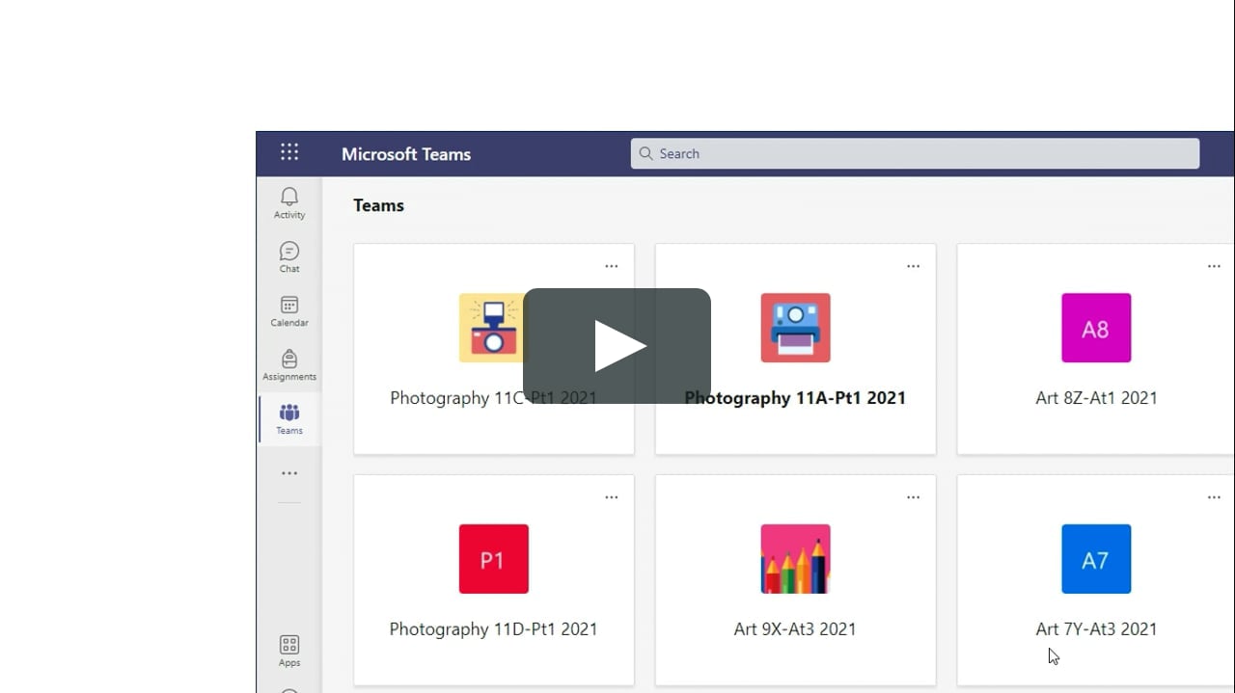The height and width of the screenshot is (693, 1235).
Task: Open the Photography 11D-Pt1 2021 team name
Action: [493, 628]
